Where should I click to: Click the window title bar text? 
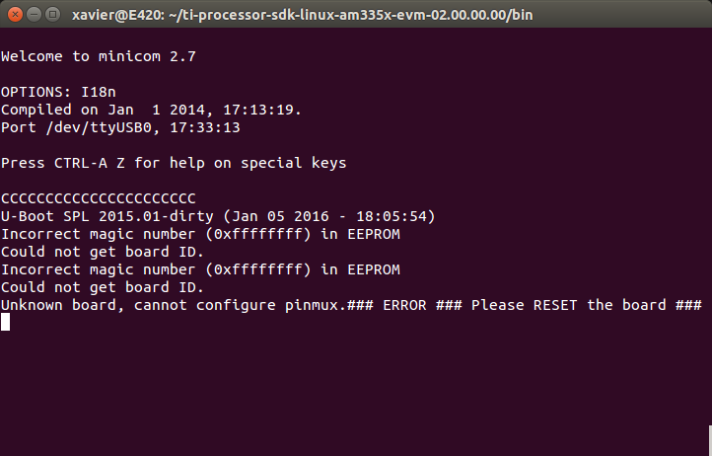(x=303, y=15)
